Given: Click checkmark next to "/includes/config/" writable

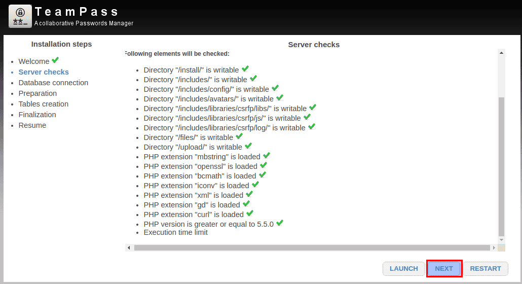Looking at the screenshot, I should pos(275,88).
